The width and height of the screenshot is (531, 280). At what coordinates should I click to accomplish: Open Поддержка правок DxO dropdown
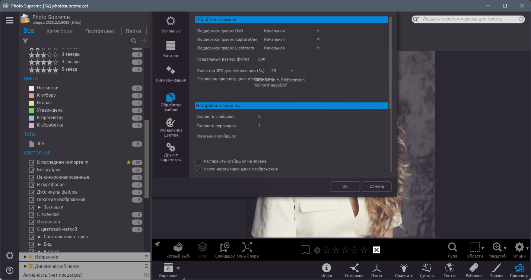[292, 31]
